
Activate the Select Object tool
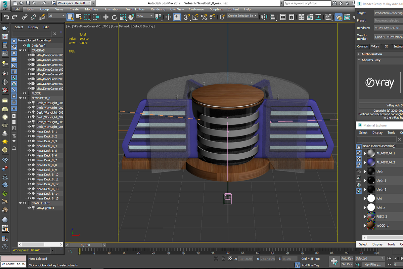click(70, 17)
